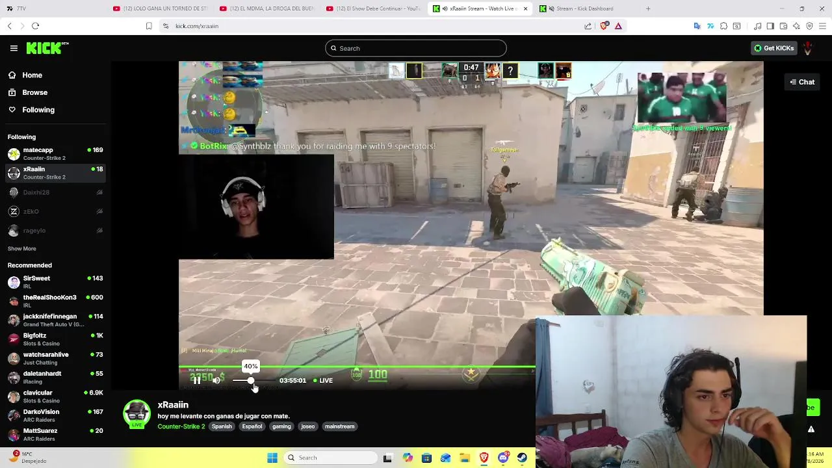Pause the live stream video
The width and height of the screenshot is (832, 468).
pos(197,381)
